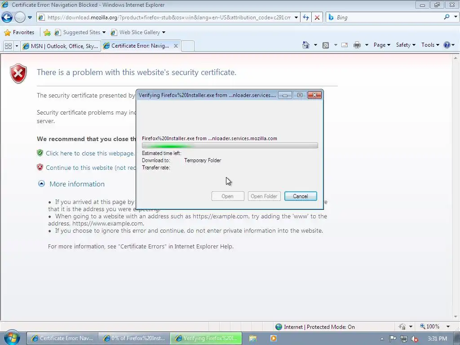460x345 pixels.
Task: Close the Certificate Error tab
Action: [176, 46]
